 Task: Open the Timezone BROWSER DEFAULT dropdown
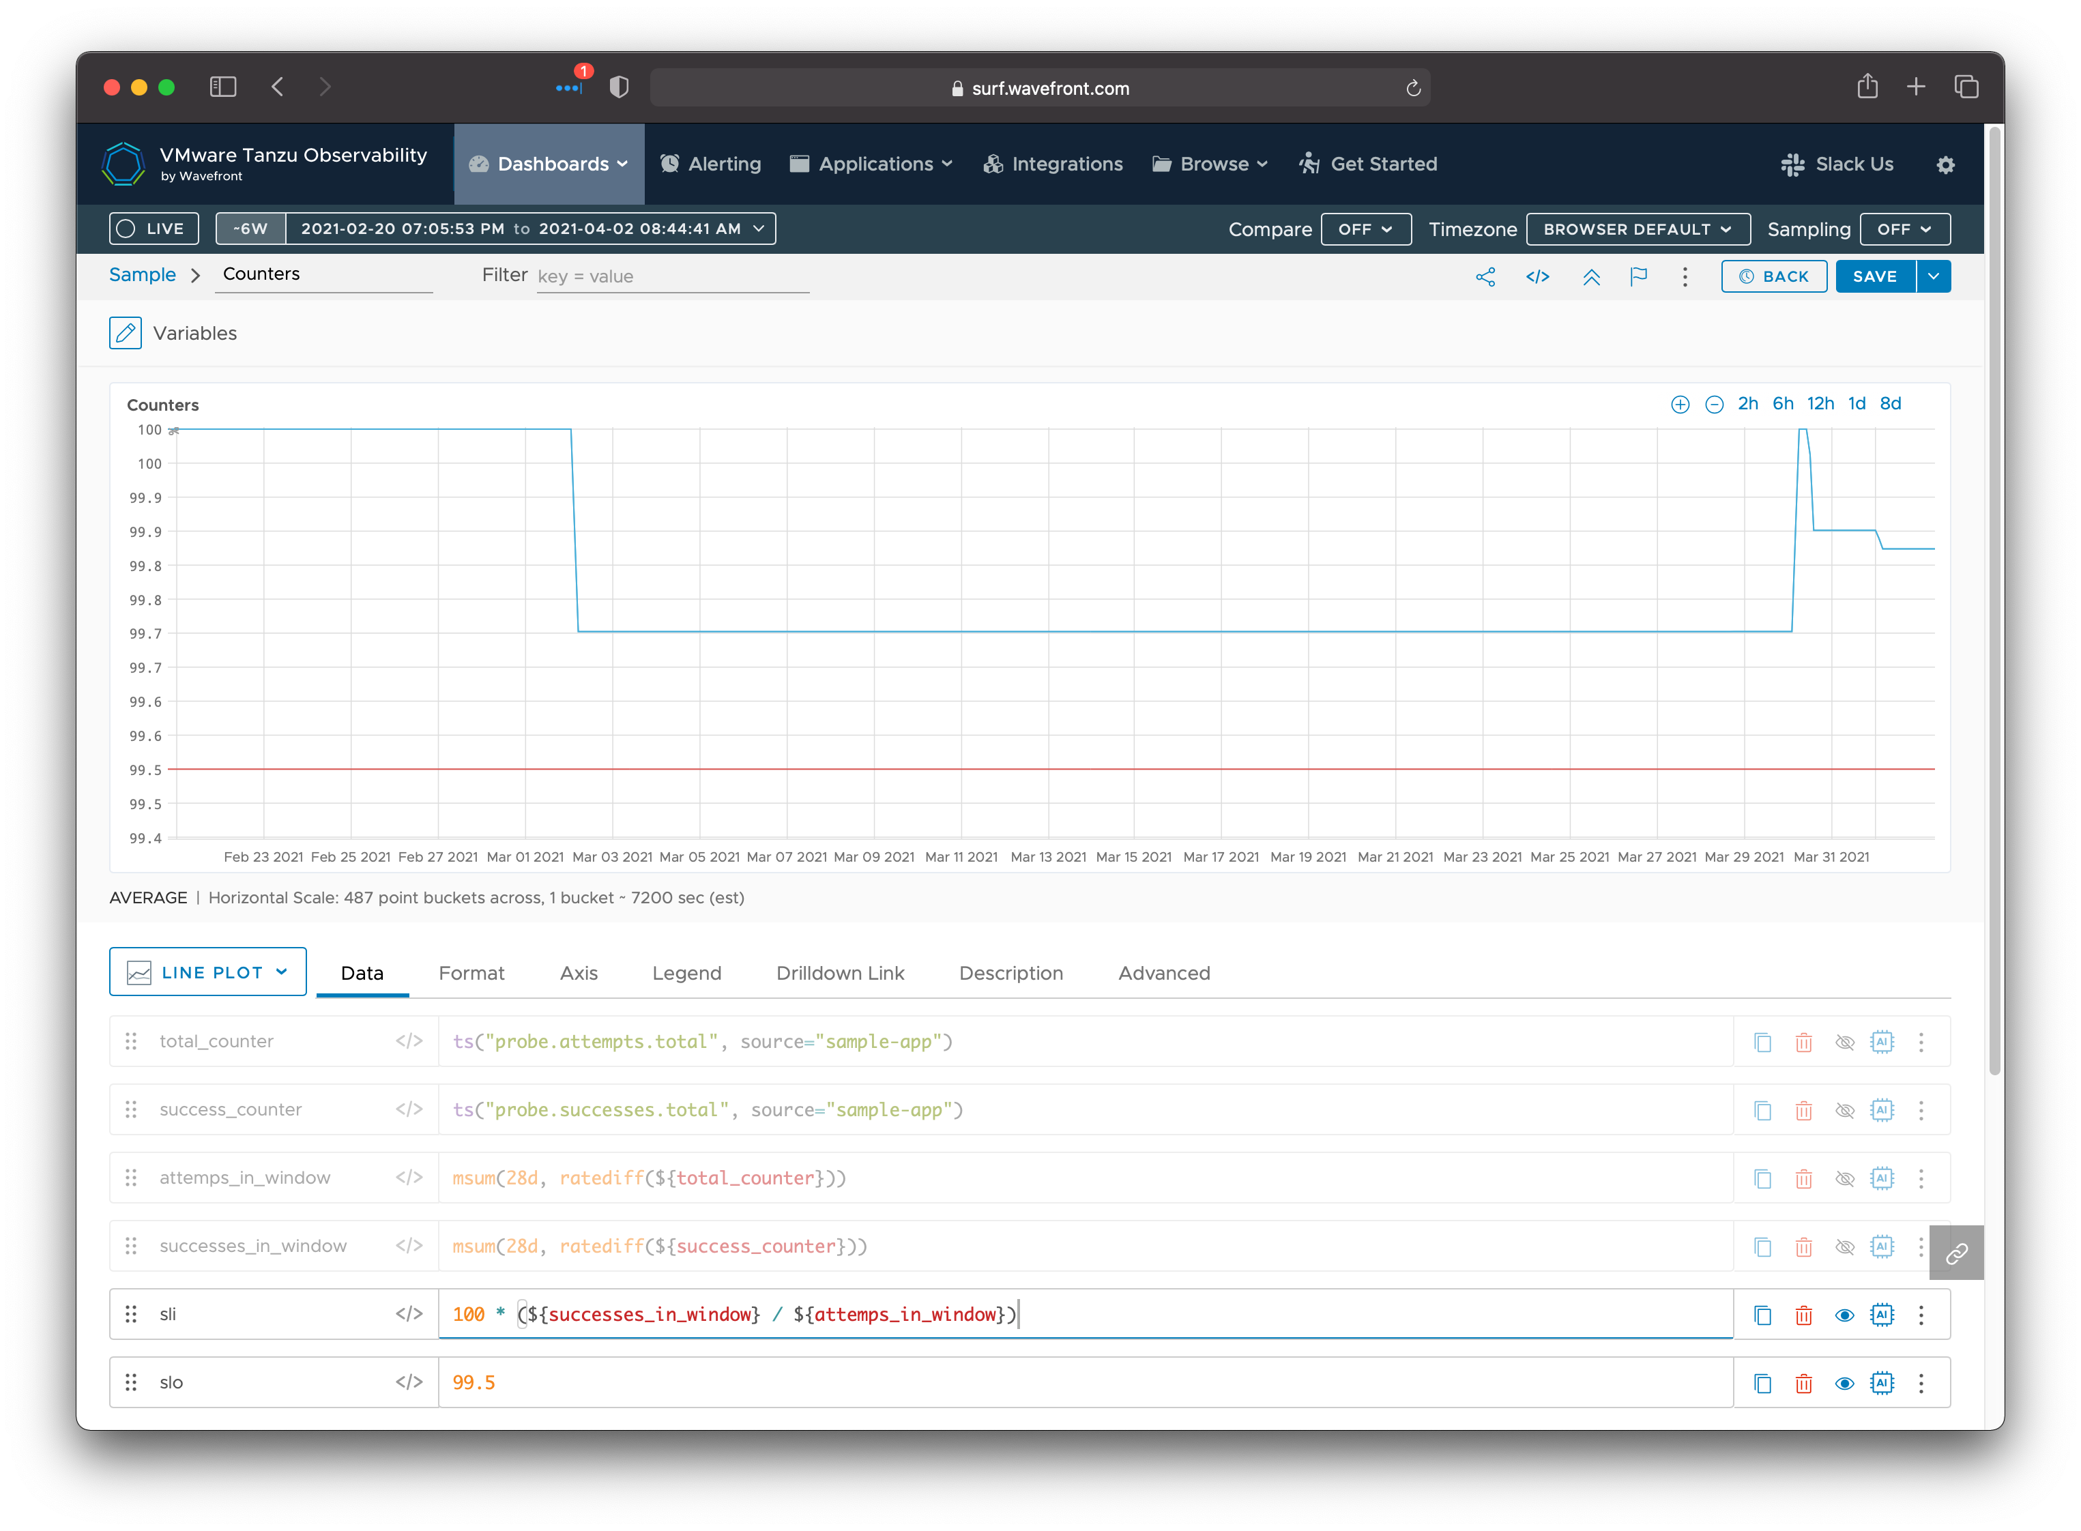point(1638,229)
